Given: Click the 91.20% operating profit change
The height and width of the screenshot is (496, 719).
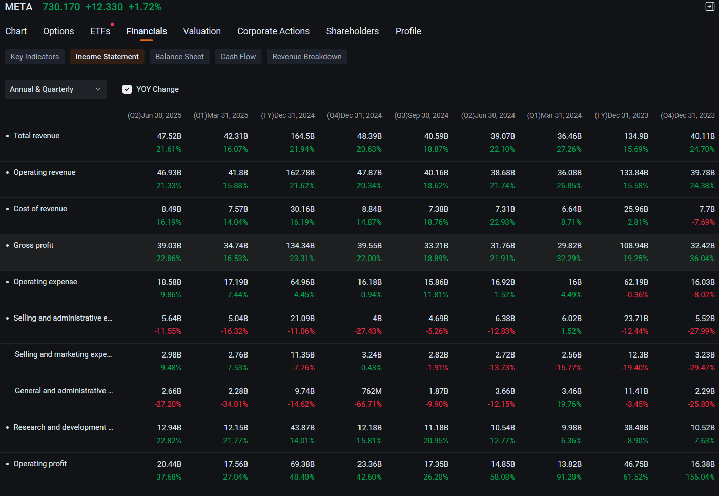Looking at the screenshot, I should tap(569, 477).
